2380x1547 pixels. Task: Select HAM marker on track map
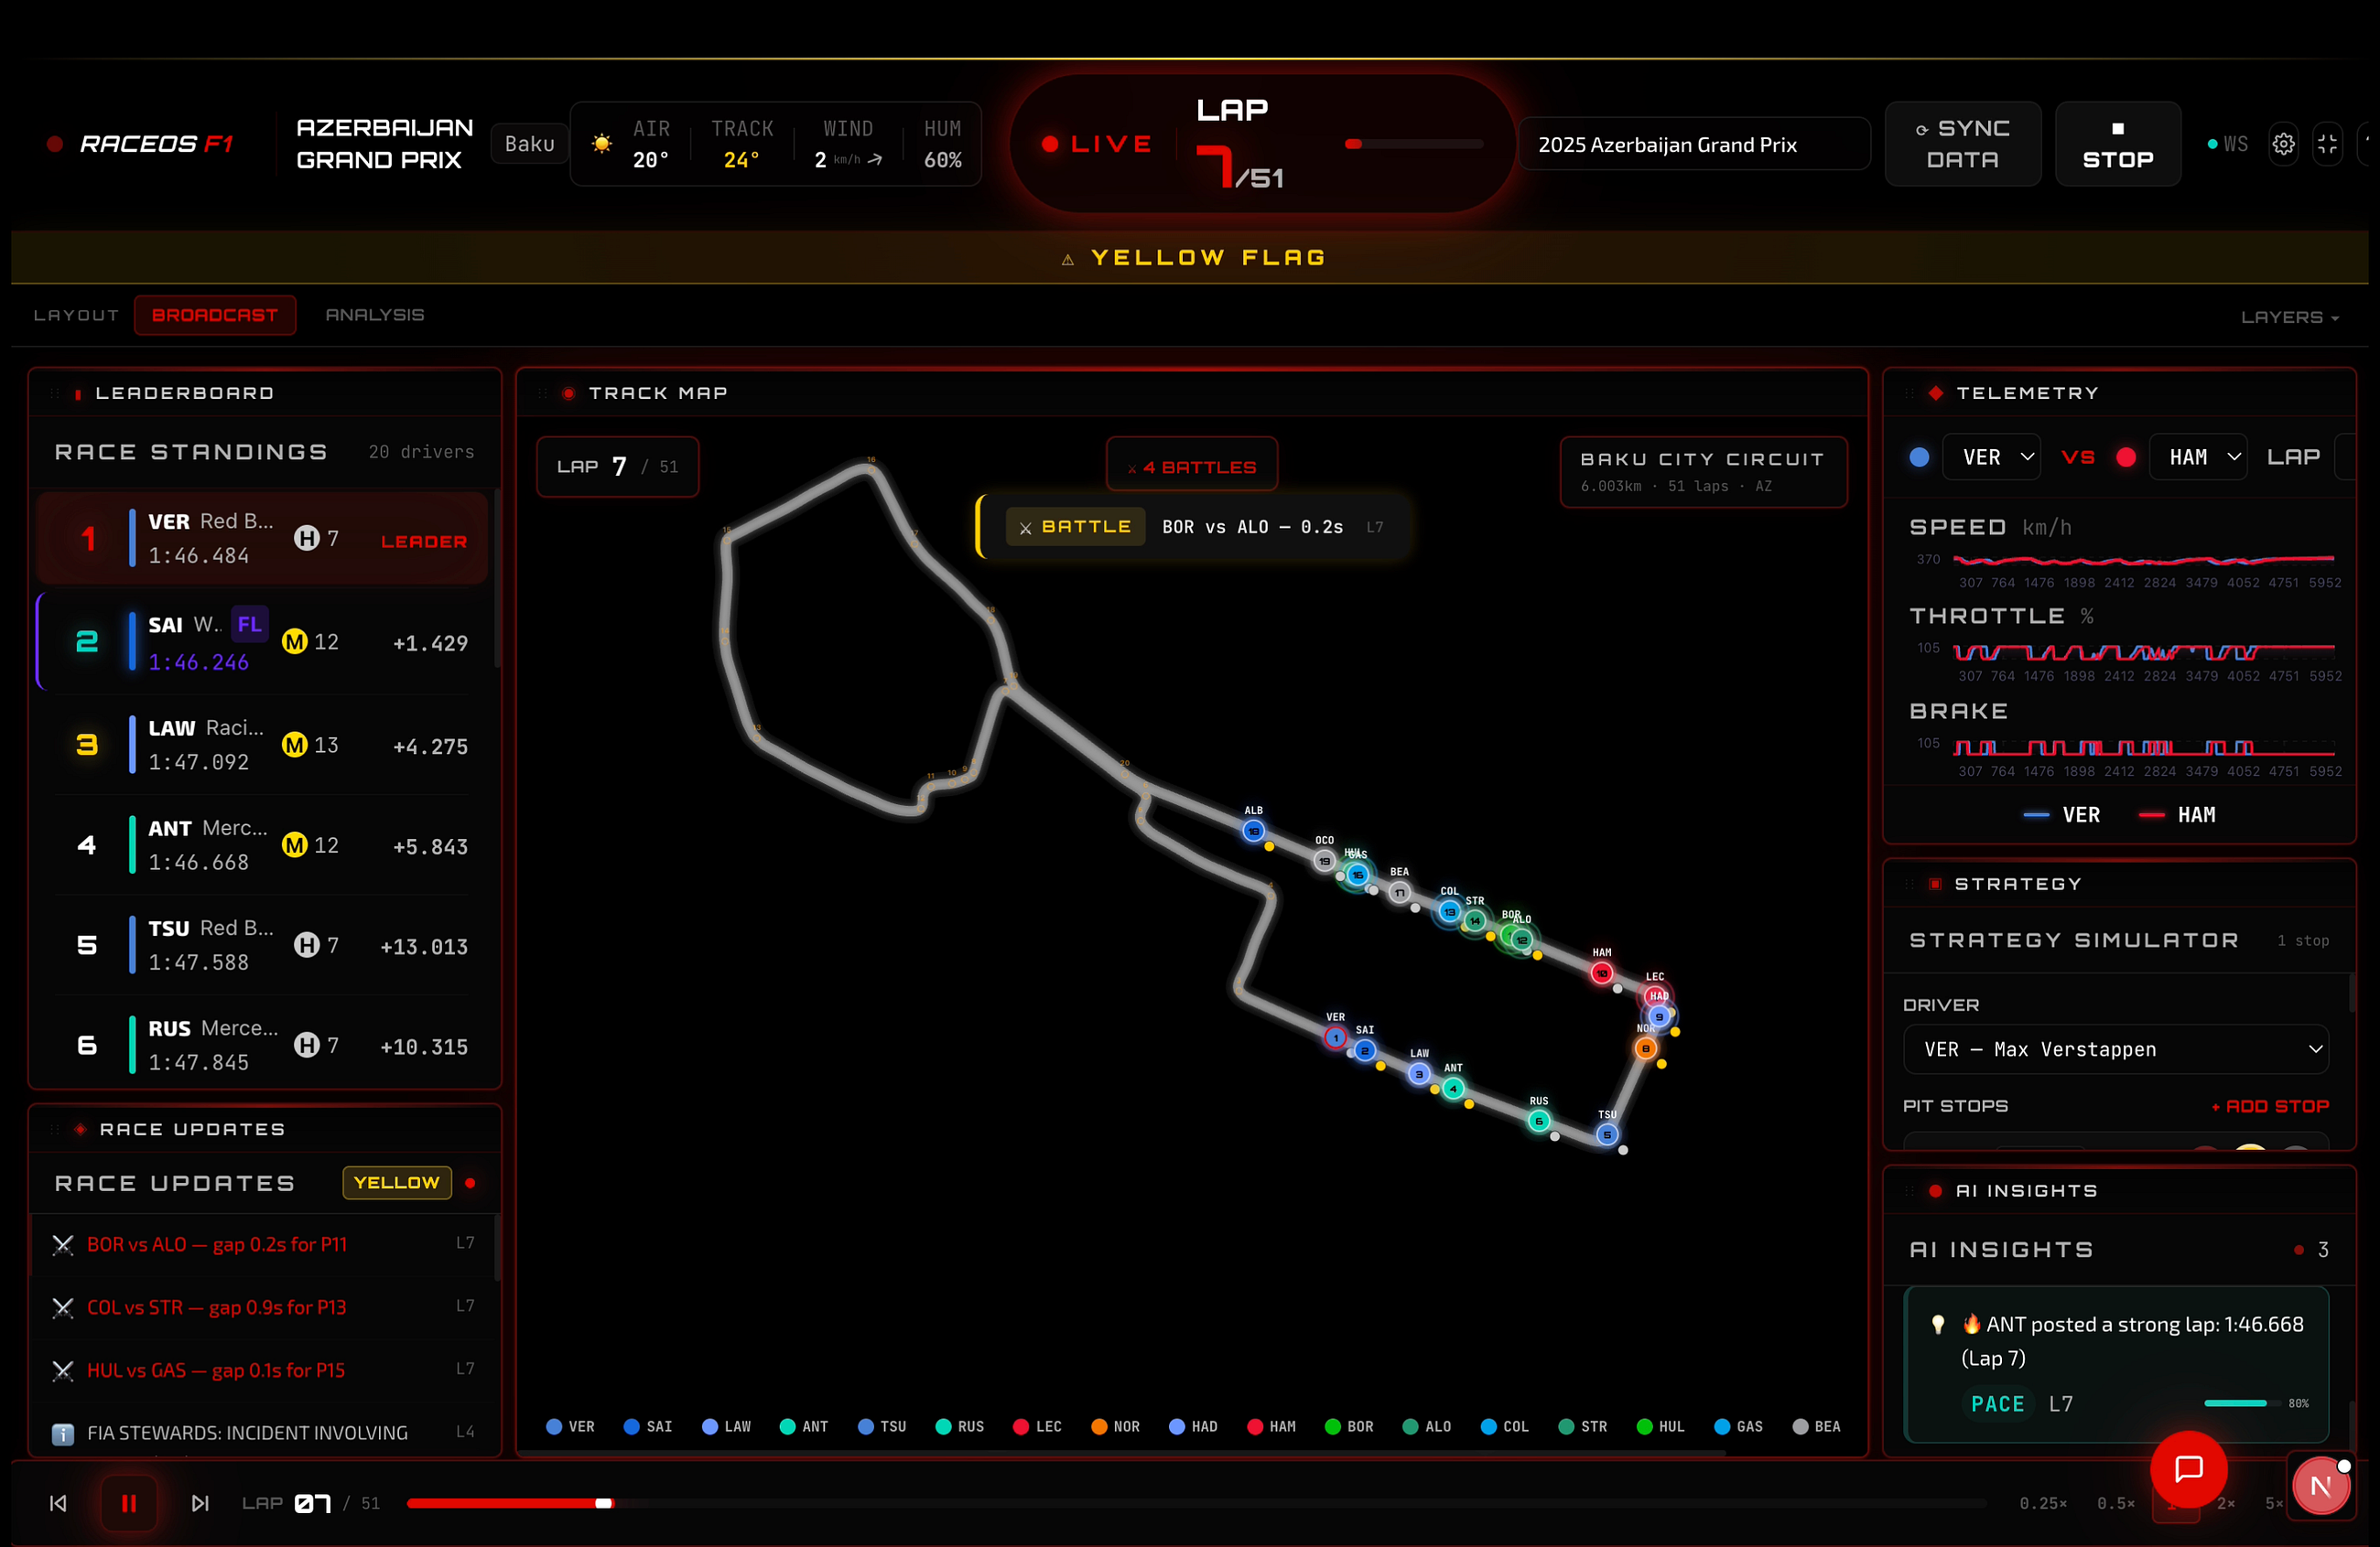1602,972
